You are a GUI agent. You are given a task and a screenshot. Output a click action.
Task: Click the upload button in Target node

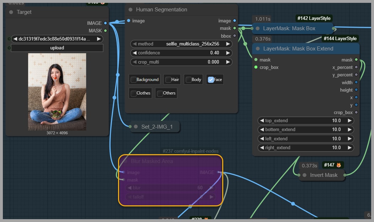[57, 48]
